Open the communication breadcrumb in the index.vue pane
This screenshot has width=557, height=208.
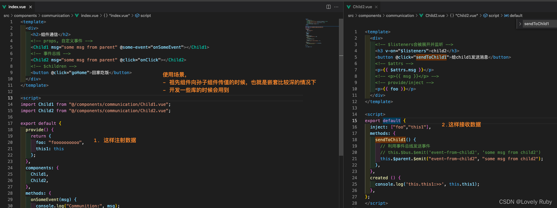pyautogui.click(x=56, y=15)
